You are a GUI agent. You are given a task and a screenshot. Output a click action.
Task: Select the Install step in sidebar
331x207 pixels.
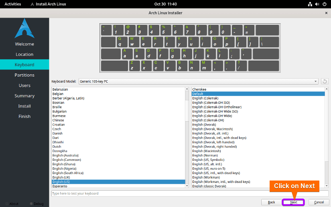pos(24,106)
